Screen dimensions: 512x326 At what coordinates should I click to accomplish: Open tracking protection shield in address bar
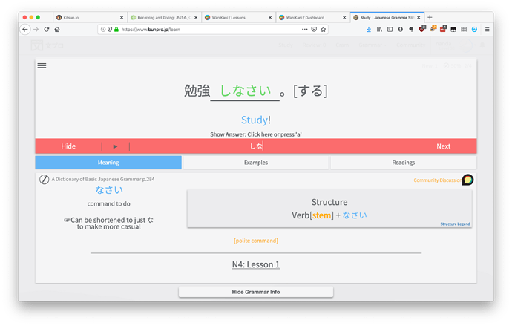(110, 30)
